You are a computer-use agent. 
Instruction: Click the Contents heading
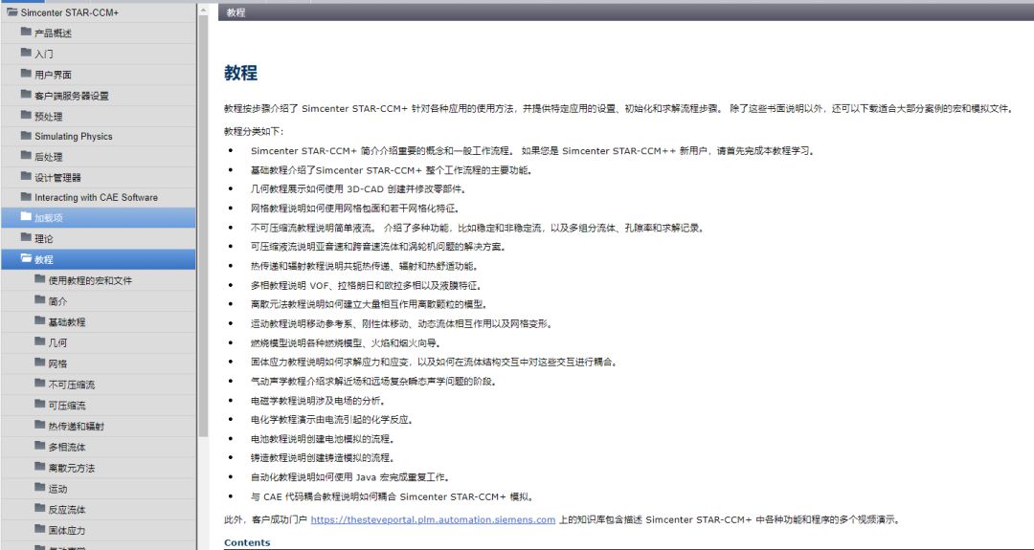[x=247, y=542]
